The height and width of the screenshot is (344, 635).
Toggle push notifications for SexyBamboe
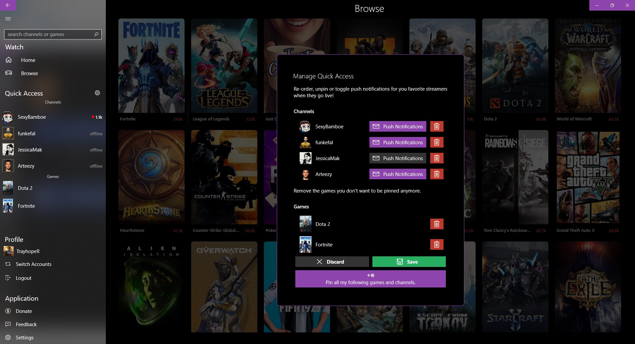[398, 126]
